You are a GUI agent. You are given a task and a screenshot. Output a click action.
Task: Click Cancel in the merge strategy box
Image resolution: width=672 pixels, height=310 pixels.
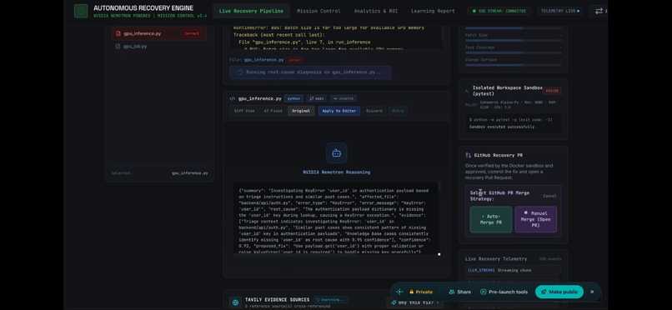coord(549,196)
